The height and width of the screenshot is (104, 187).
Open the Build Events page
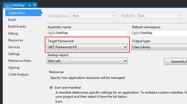point(17,27)
